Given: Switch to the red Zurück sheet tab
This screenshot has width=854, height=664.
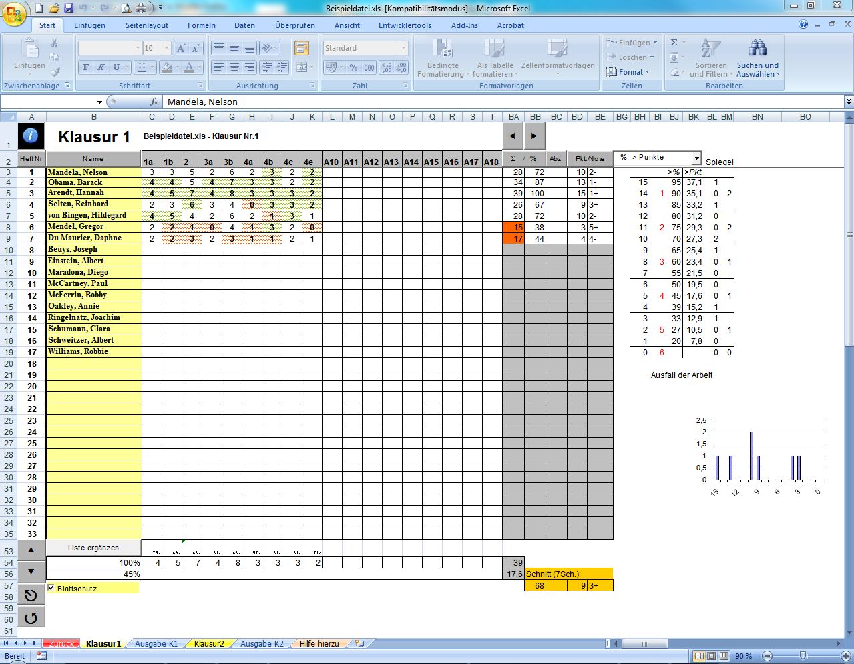Looking at the screenshot, I should click(61, 643).
